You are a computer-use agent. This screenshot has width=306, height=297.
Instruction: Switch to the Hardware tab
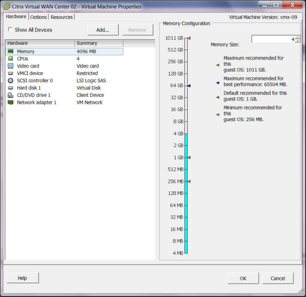[x=16, y=17]
